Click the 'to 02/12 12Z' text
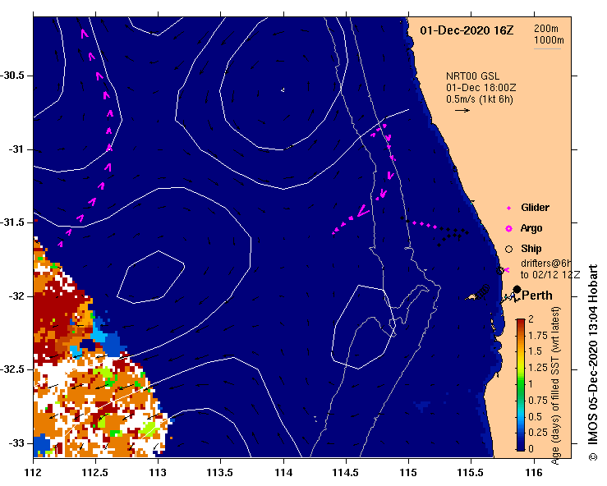 pyautogui.click(x=550, y=275)
